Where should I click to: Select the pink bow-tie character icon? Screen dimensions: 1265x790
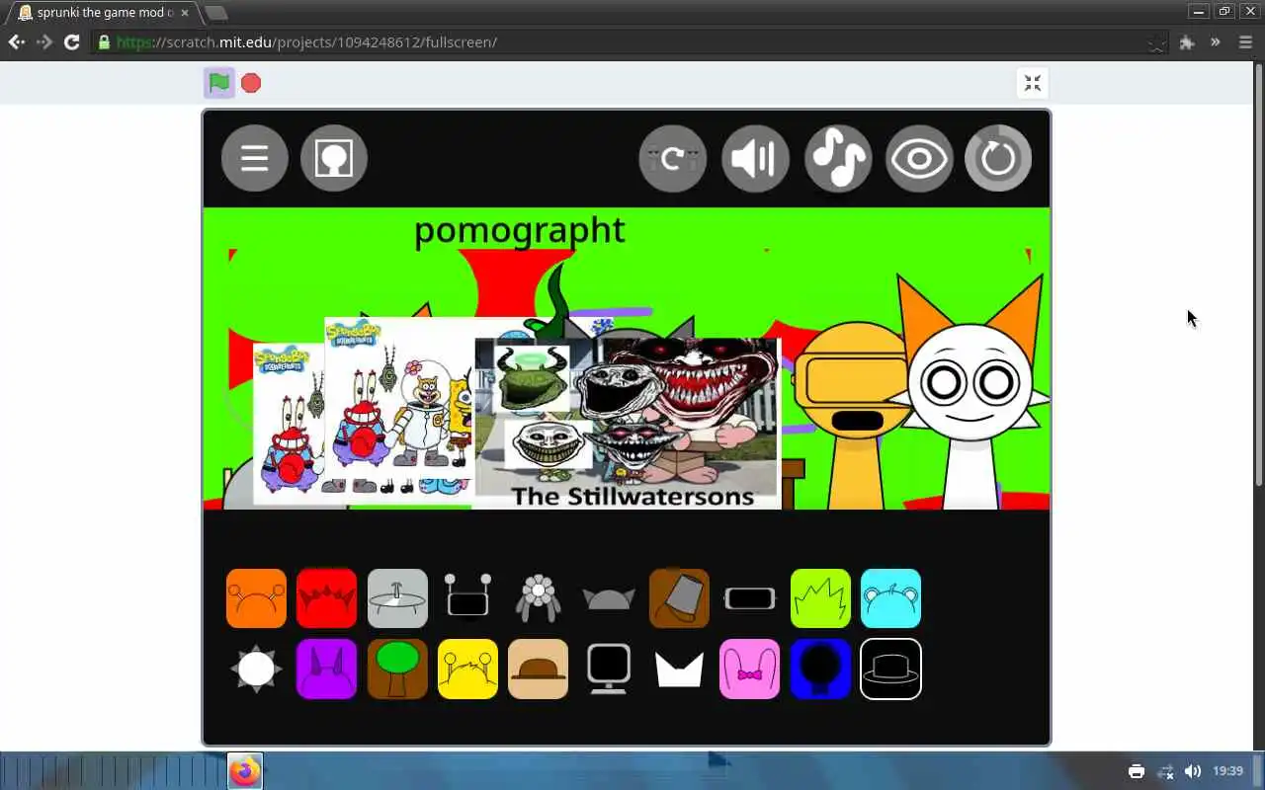pyautogui.click(x=750, y=669)
